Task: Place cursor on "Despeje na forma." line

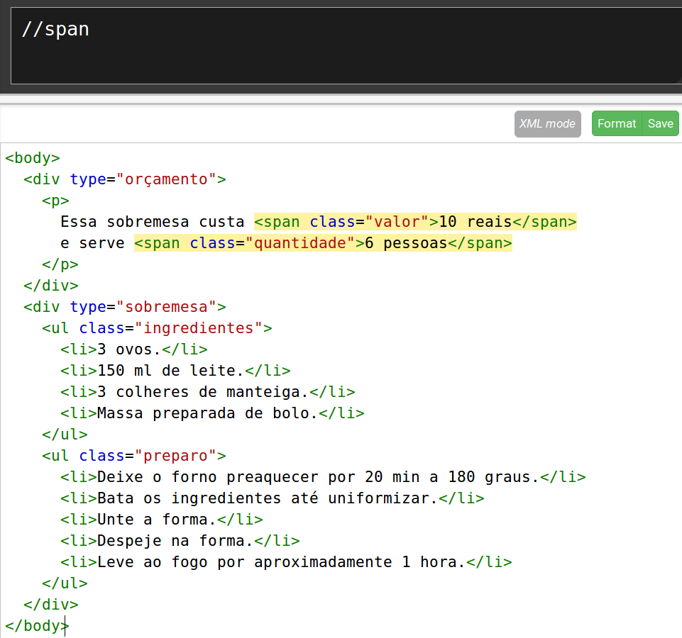Action: tap(180, 541)
